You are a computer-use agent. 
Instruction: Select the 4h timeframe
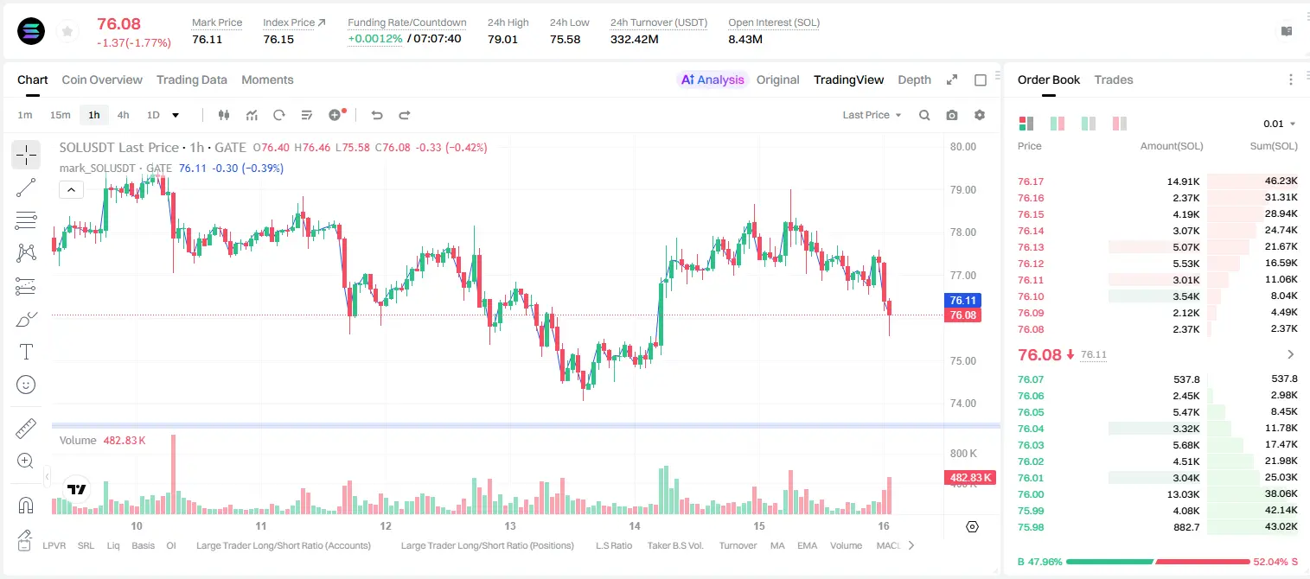[x=124, y=115]
